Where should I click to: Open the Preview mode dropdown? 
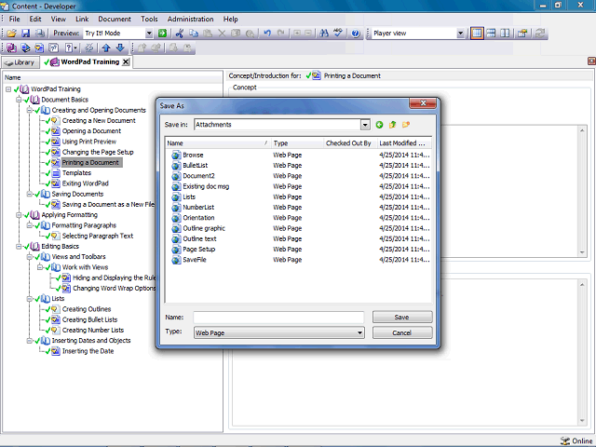(x=149, y=34)
